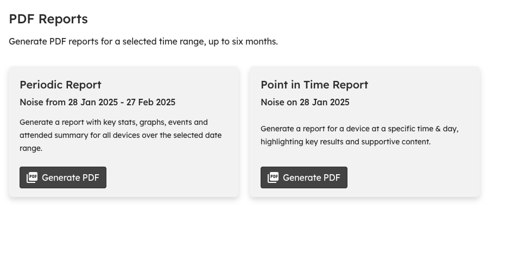Click 'attended summary for all devices' text line

pyautogui.click(x=121, y=136)
